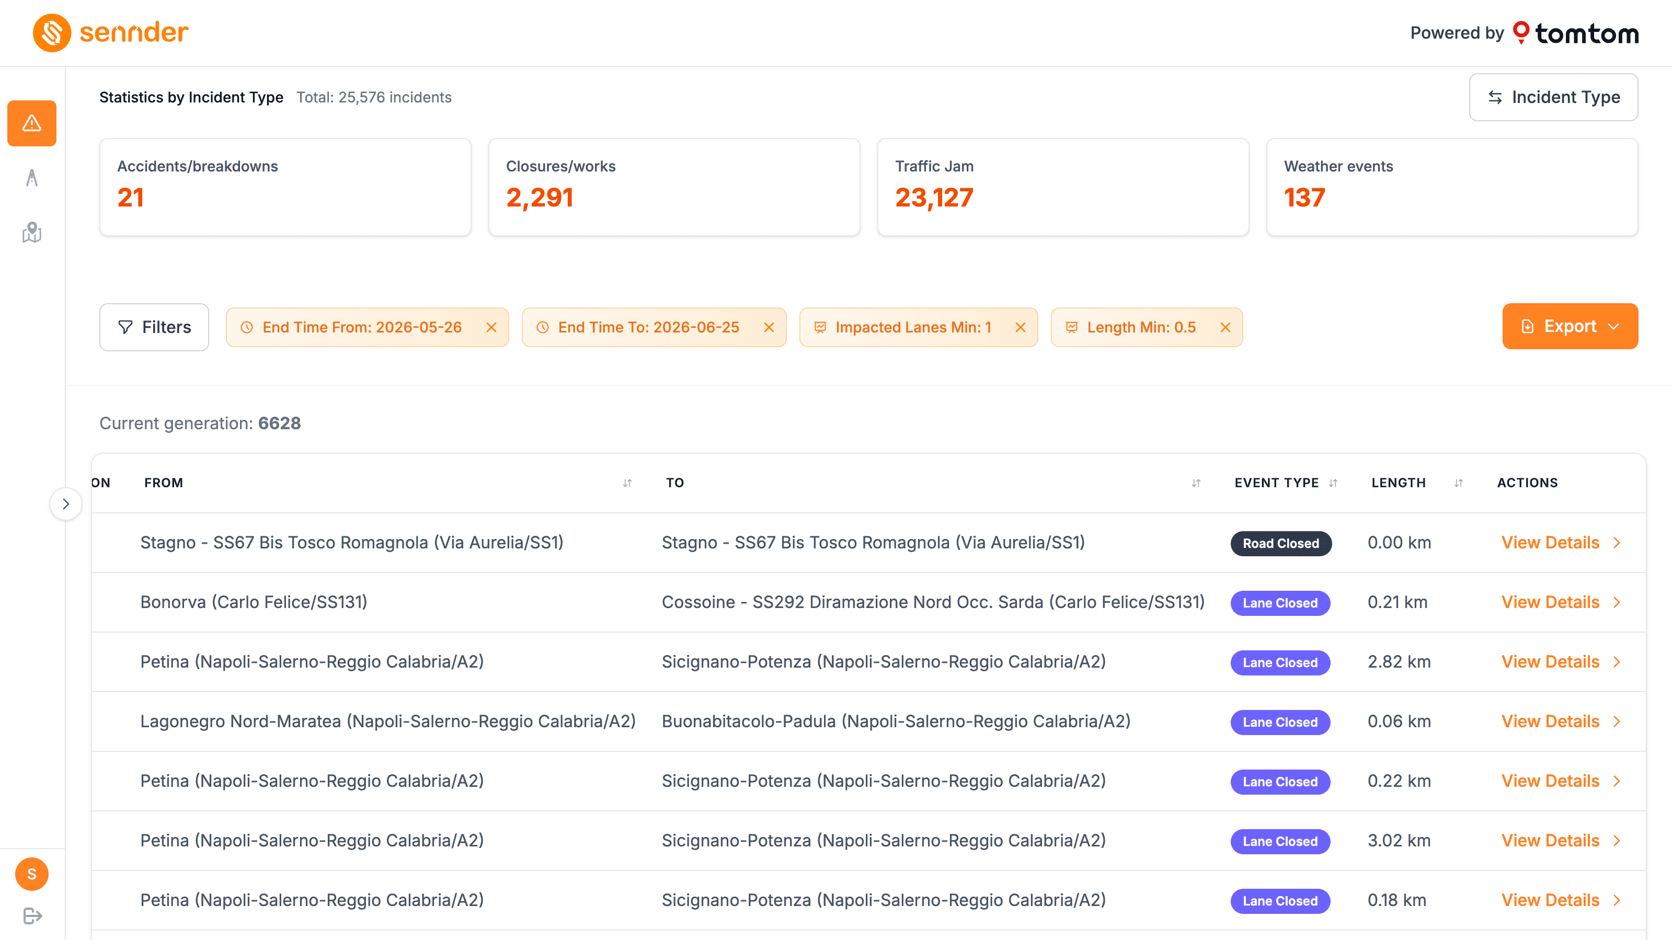Image resolution: width=1672 pixels, height=940 pixels.
Task: Click 'Cossoine - SS292 Diramazione Nord Occ. Sarda' cell
Action: 933,602
